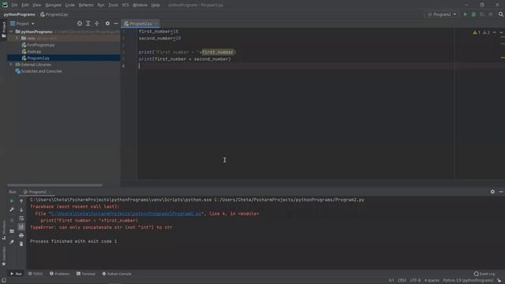505x284 pixels.
Task: Open UTF-8 encoding selector in status bar
Action: pyautogui.click(x=416, y=281)
